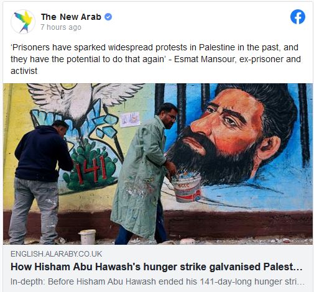Click the small paper taped to the wall
The width and height of the screenshot is (314, 292).
(x=130, y=119)
